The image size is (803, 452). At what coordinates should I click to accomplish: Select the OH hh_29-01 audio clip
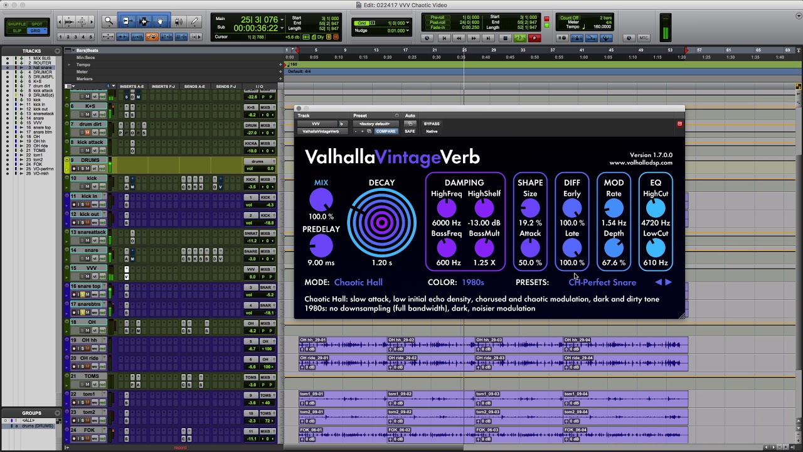pos(343,345)
